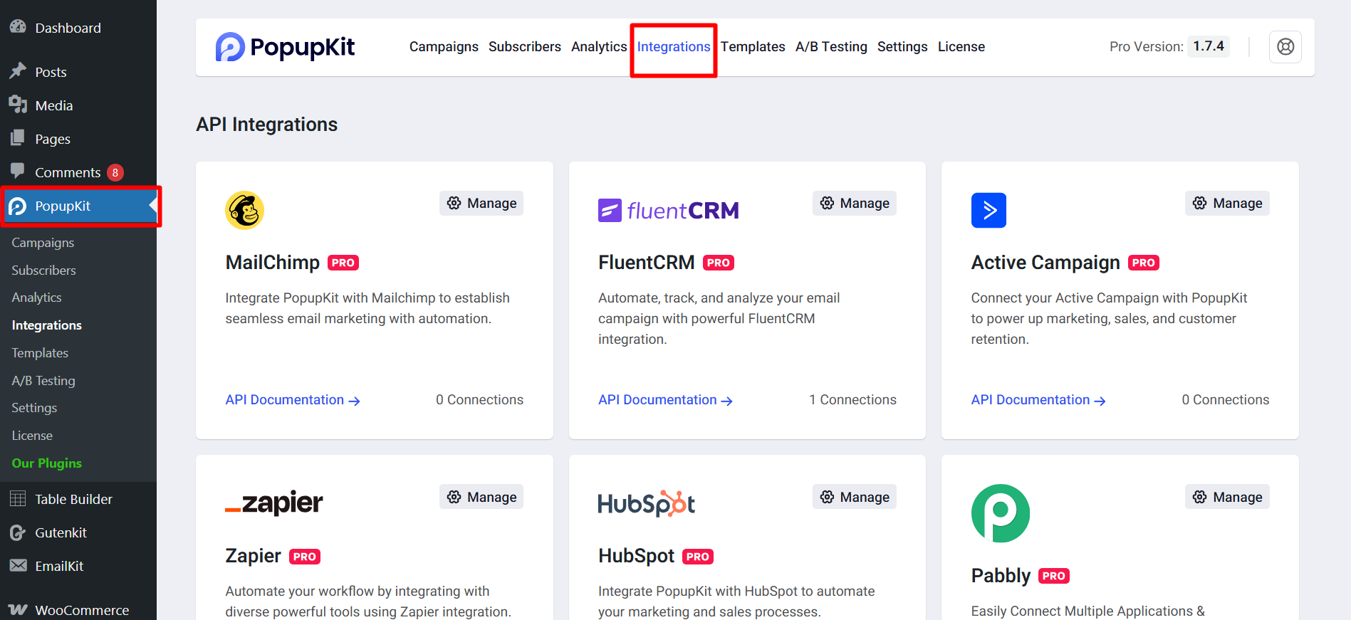
Task: Select the Integrations tab in top navigation
Action: click(674, 47)
